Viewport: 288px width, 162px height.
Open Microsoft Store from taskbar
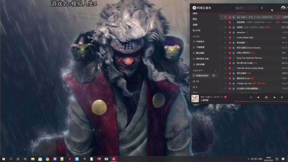40,159
